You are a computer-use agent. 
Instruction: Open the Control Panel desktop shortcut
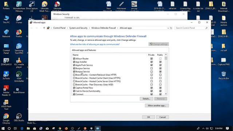click(6, 49)
